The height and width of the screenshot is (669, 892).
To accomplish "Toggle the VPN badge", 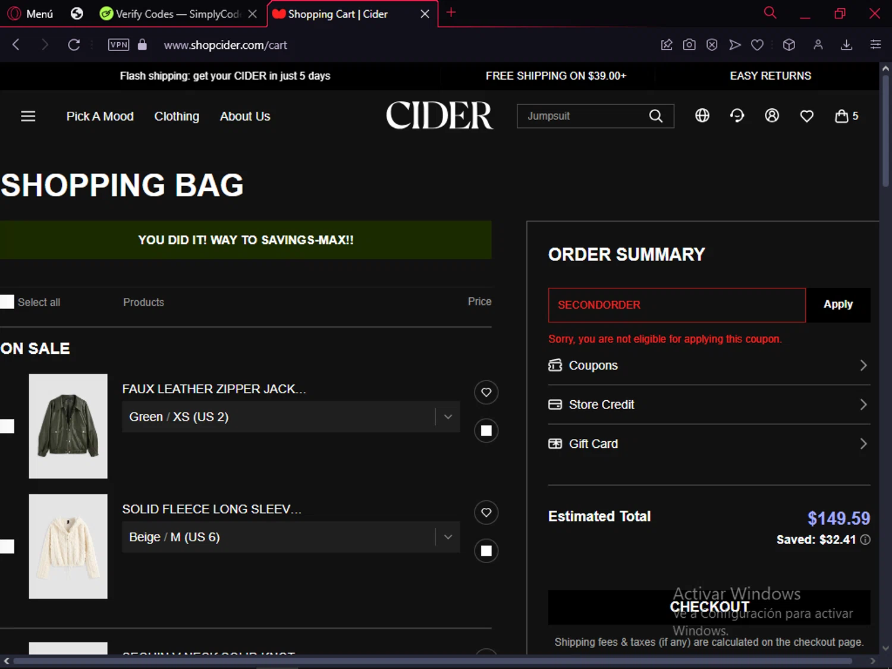I will [x=118, y=45].
